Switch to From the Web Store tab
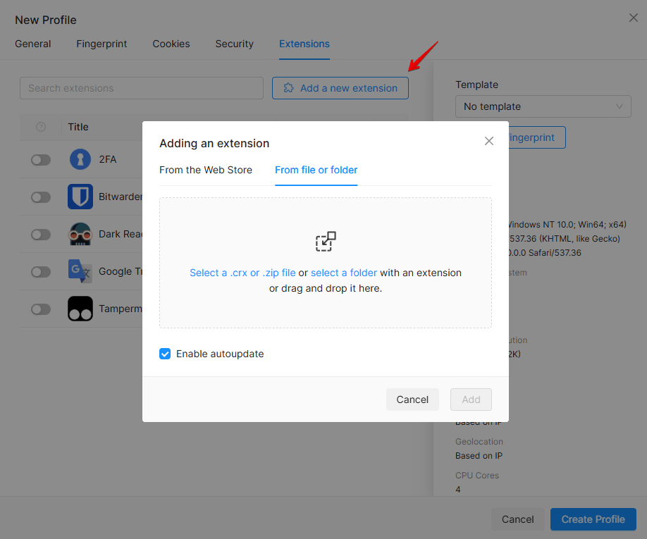Image resolution: width=647 pixels, height=539 pixels. click(x=206, y=170)
